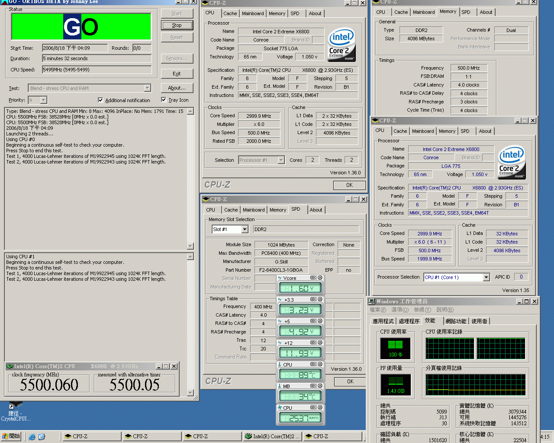Click Intel Core 2 logo in version 1.35 CPU-Z

point(512,162)
